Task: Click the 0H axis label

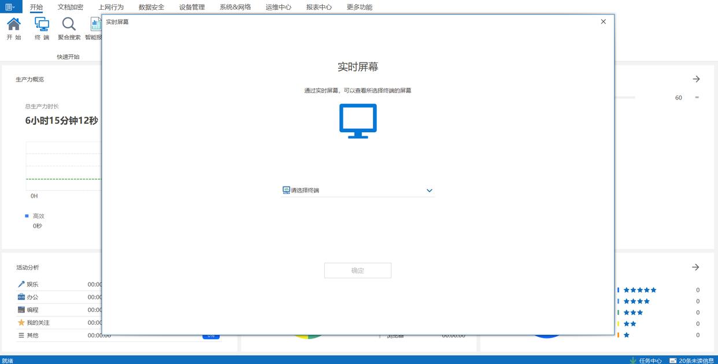Action: pyautogui.click(x=34, y=196)
